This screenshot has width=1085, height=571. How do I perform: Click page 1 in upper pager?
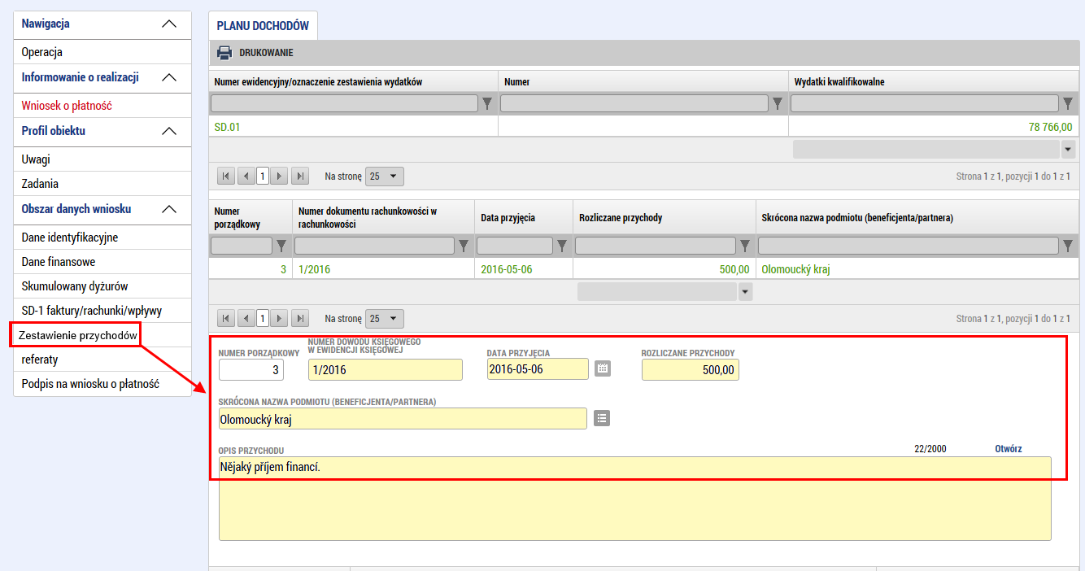(x=263, y=176)
